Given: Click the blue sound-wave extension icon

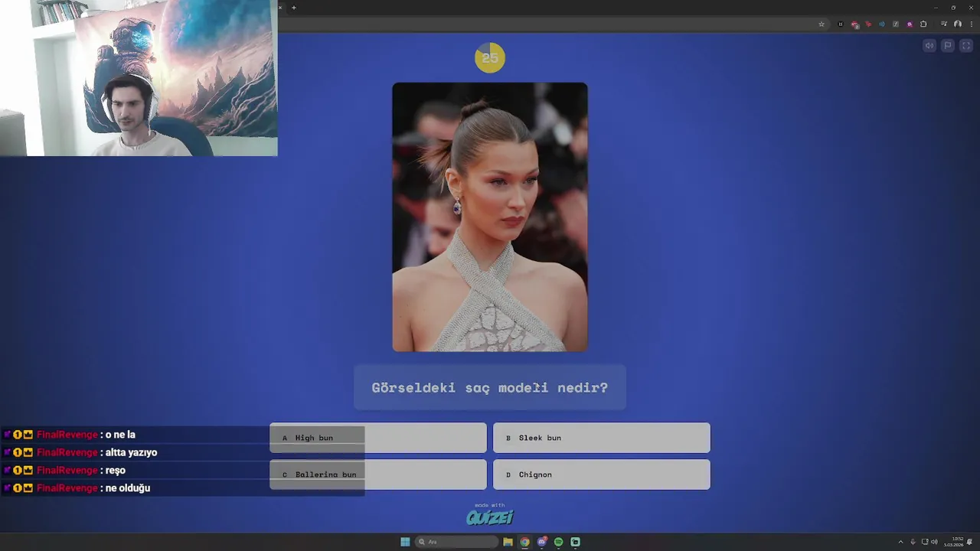Looking at the screenshot, I should 882,24.
